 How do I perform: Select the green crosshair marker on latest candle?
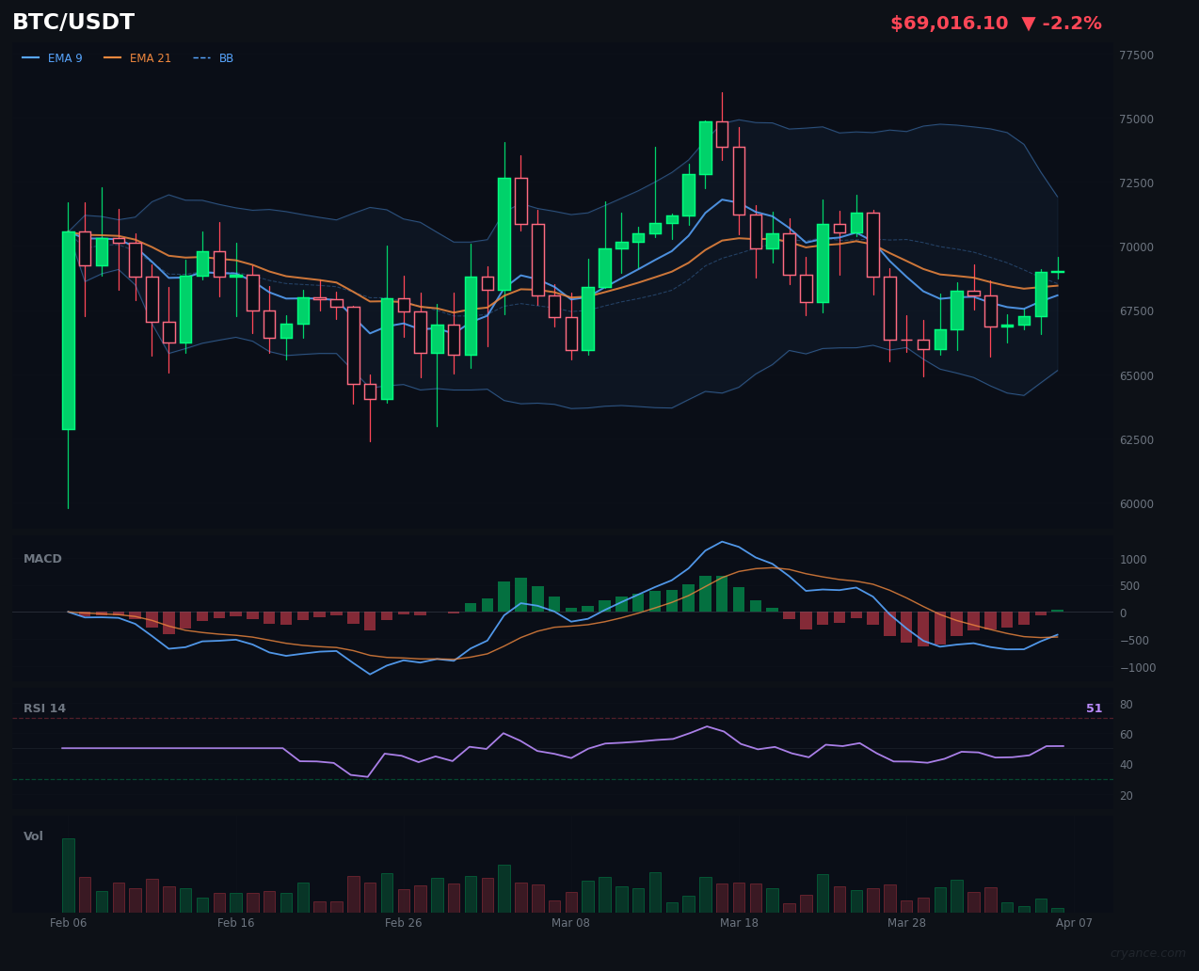coord(1058,271)
